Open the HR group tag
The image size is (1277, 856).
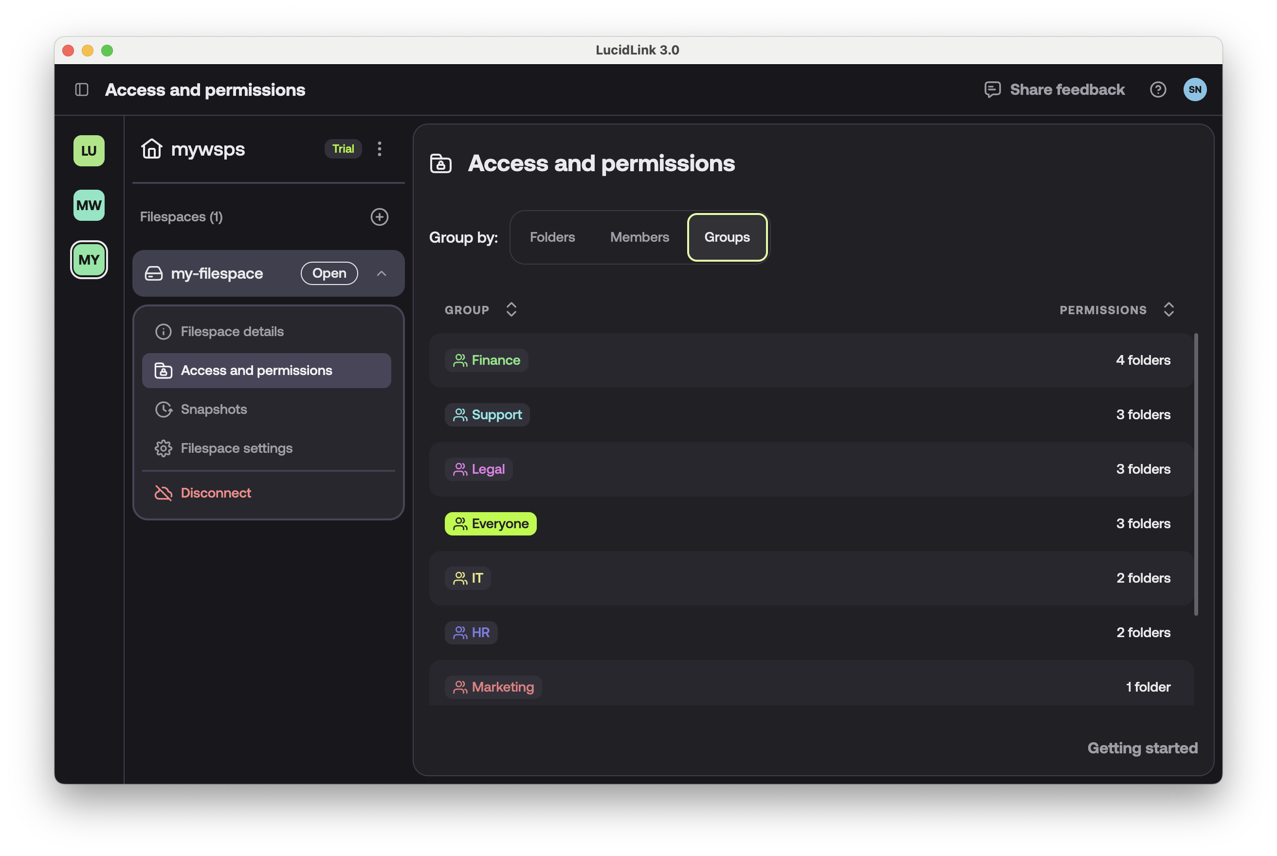click(471, 633)
